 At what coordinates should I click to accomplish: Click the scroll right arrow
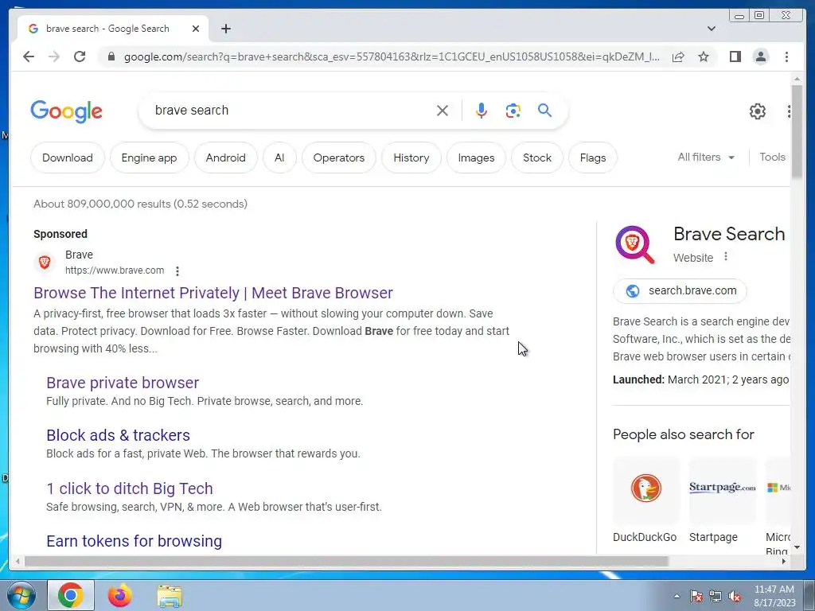[784, 561]
